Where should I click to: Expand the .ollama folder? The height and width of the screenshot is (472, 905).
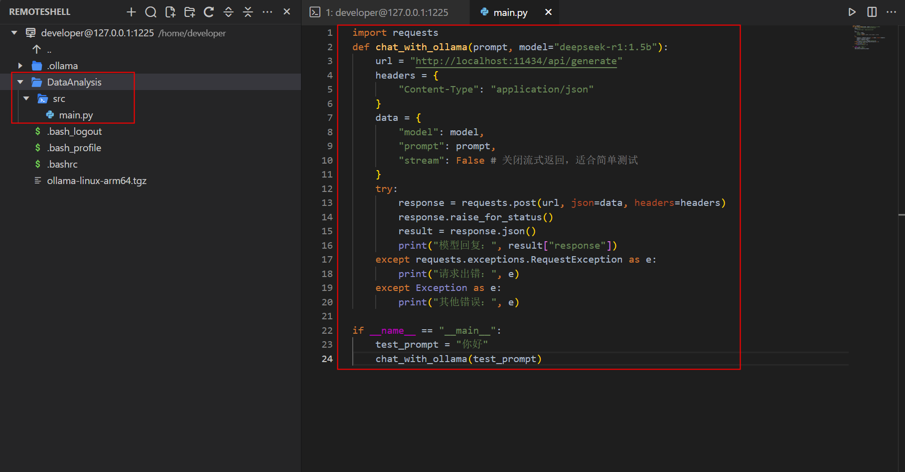pyautogui.click(x=20, y=66)
